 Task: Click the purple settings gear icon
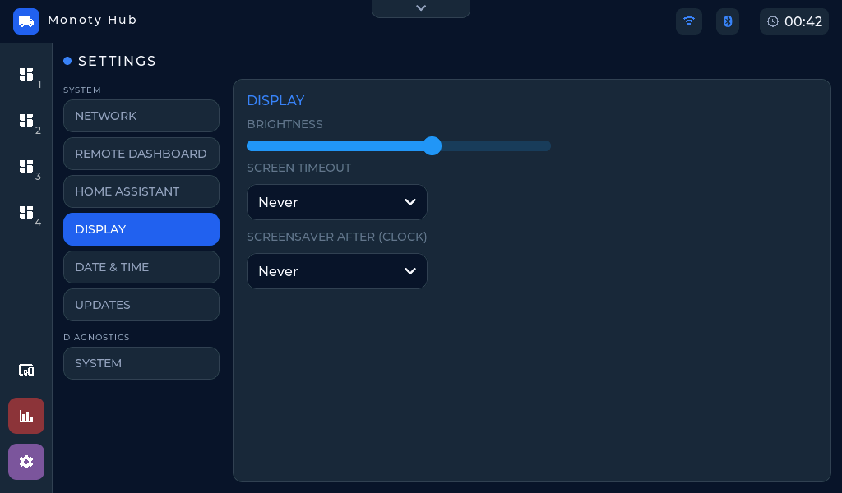pyautogui.click(x=26, y=462)
